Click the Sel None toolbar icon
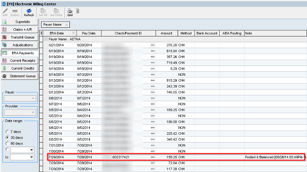Viewport: 307px width, 172px height. coord(56,12)
